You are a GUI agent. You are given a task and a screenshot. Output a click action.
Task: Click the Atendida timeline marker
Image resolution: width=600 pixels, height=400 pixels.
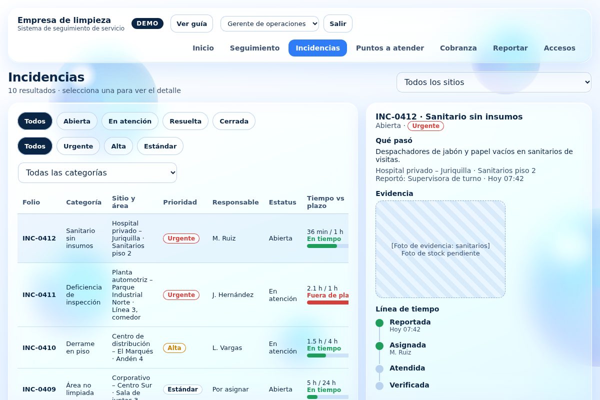(x=379, y=369)
